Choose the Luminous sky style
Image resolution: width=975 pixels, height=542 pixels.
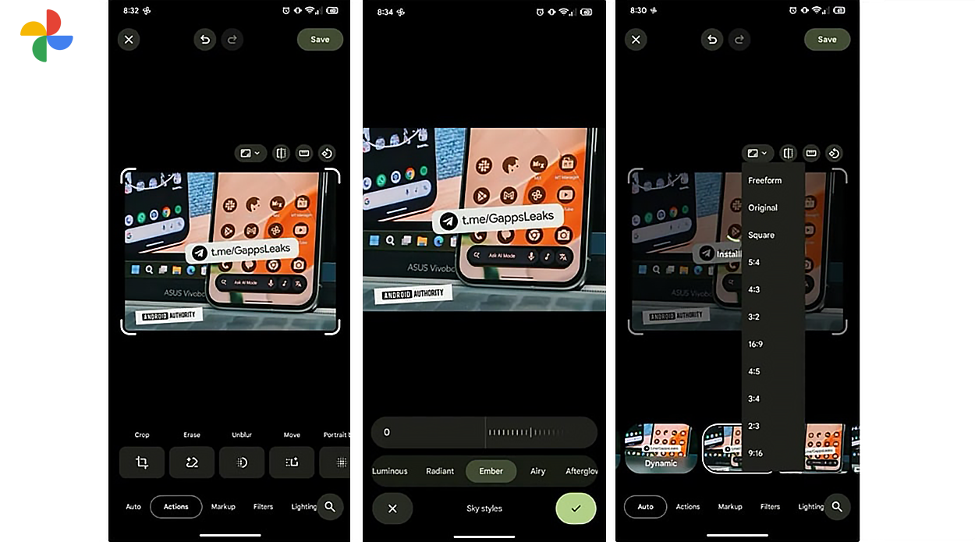click(x=389, y=471)
